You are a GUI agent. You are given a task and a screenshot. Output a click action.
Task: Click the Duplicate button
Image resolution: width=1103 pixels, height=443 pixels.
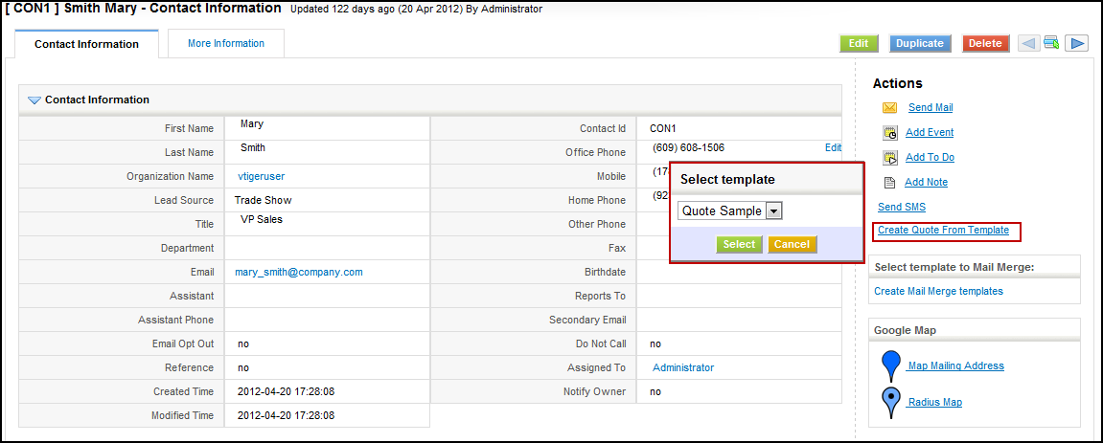click(x=920, y=43)
